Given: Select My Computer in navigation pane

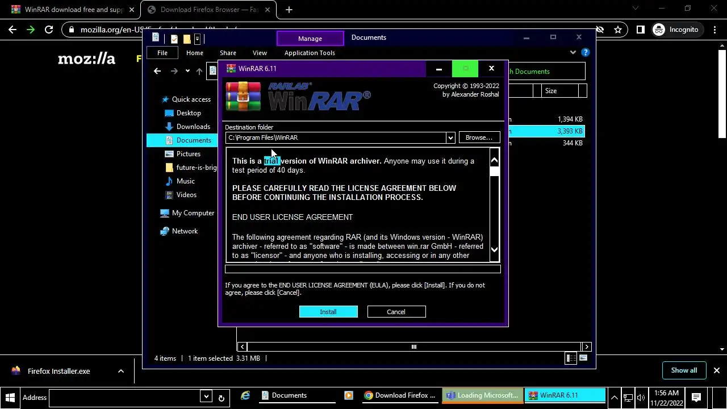Looking at the screenshot, I should [187, 213].
